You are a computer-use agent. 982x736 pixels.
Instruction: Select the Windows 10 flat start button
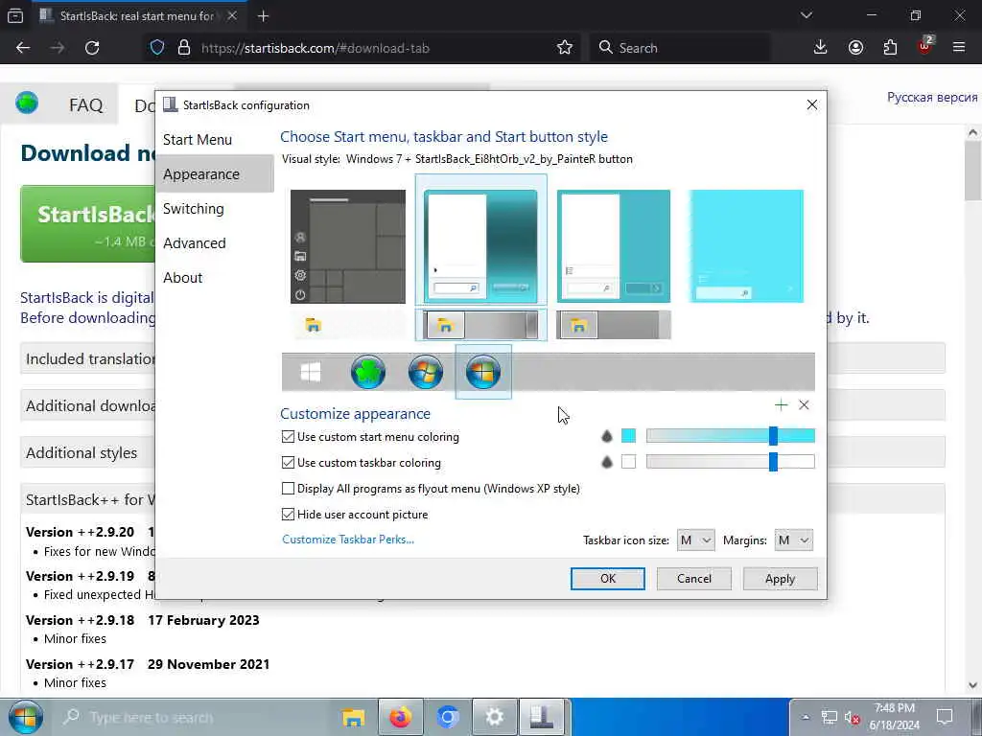pos(311,372)
